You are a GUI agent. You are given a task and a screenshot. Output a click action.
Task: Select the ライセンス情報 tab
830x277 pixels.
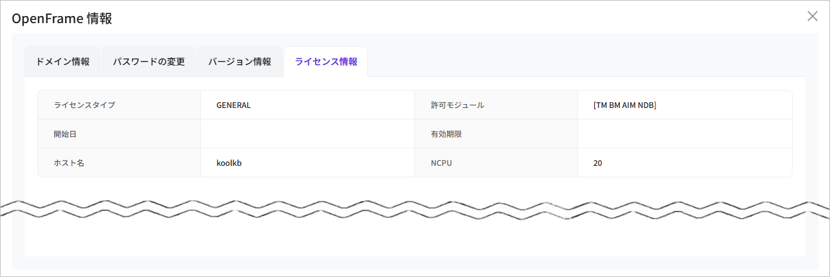325,62
